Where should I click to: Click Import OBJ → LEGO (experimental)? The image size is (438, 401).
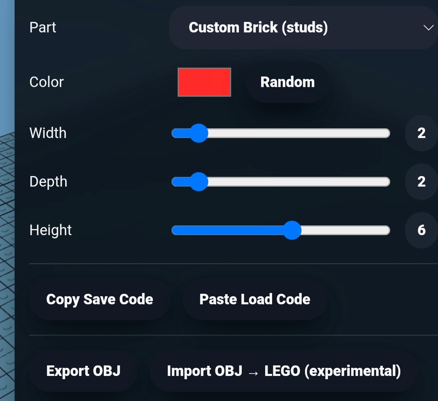pos(283,371)
